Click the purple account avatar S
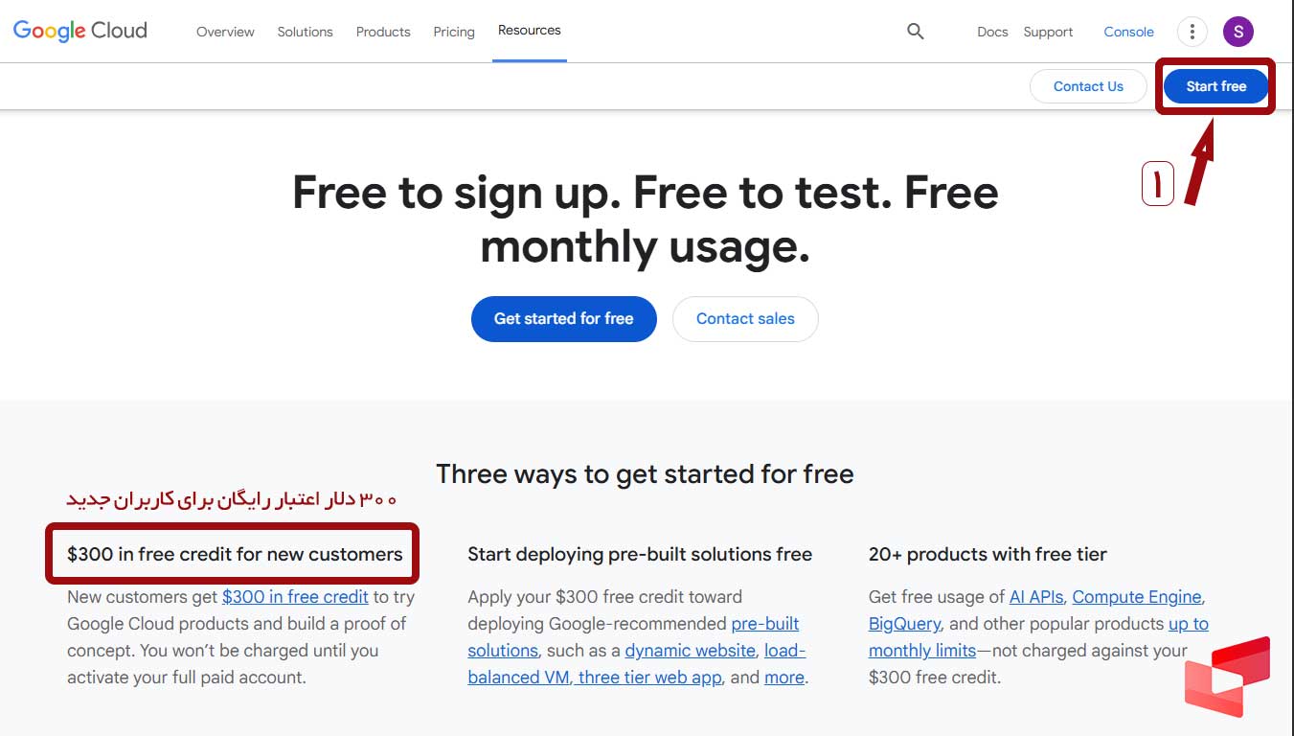 1238,32
